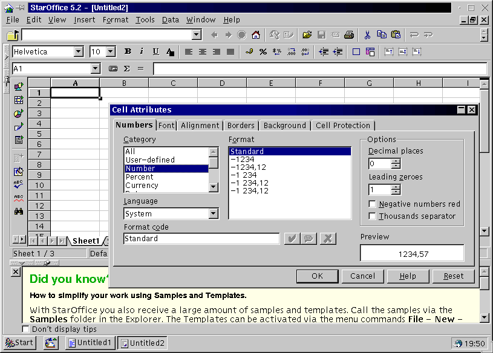
Task: Switch to the Font tab
Action: [x=166, y=125]
